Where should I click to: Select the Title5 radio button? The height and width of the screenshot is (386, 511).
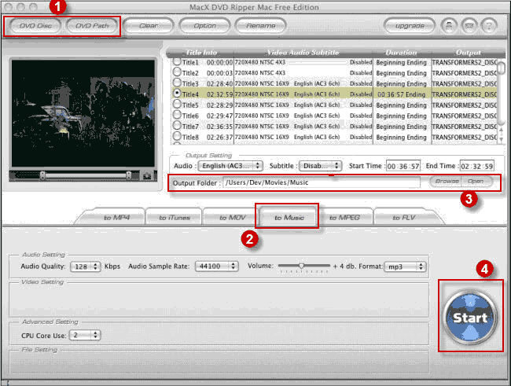pos(177,104)
